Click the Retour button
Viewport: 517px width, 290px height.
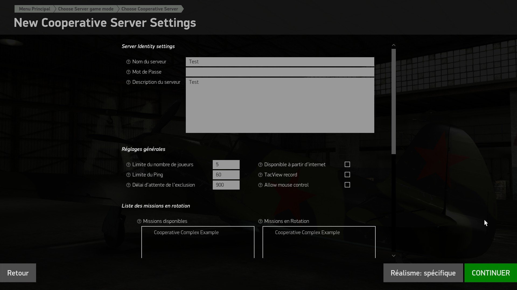18,273
